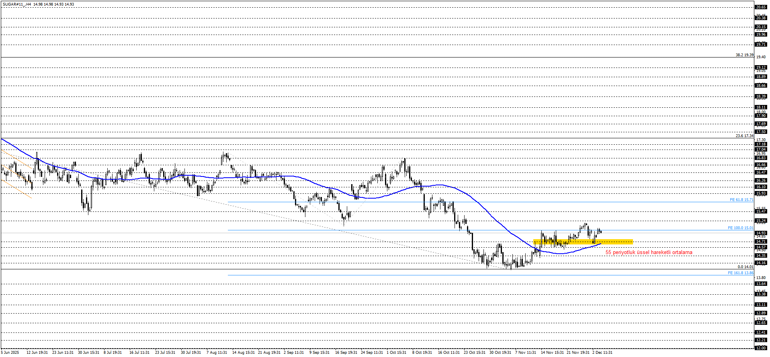The height and width of the screenshot is (357, 770).
Task: Select the red 55 periyotluk üssel text label
Action: tap(649, 252)
